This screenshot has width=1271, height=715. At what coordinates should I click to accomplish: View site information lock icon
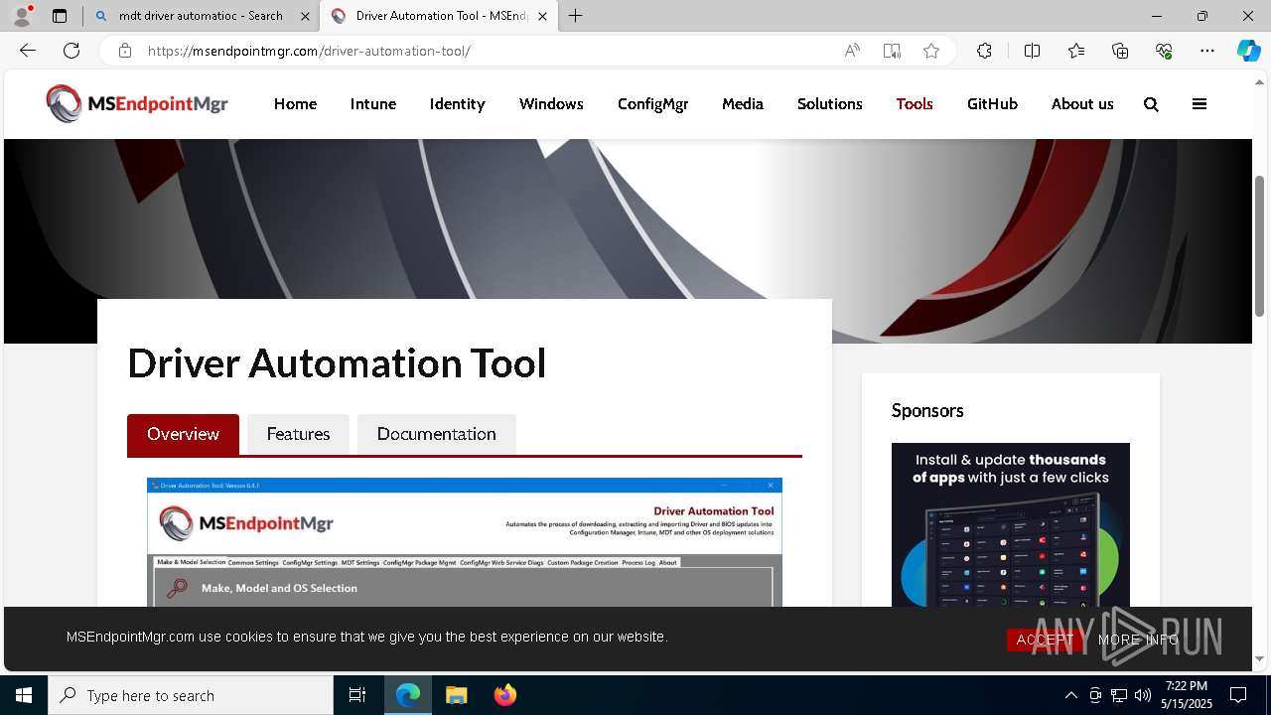point(124,51)
